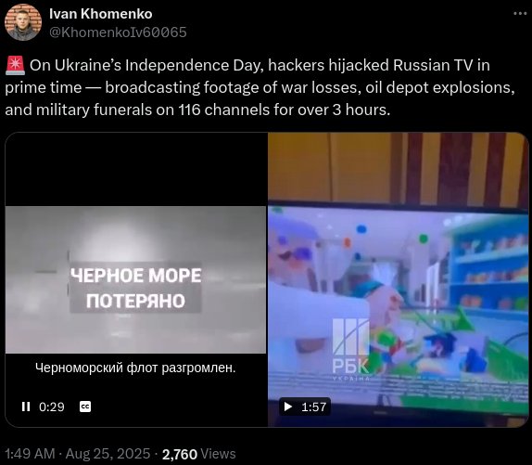Click the subtitle Черноморский флот разгромлен
This screenshot has height=465, width=532.
(x=135, y=368)
